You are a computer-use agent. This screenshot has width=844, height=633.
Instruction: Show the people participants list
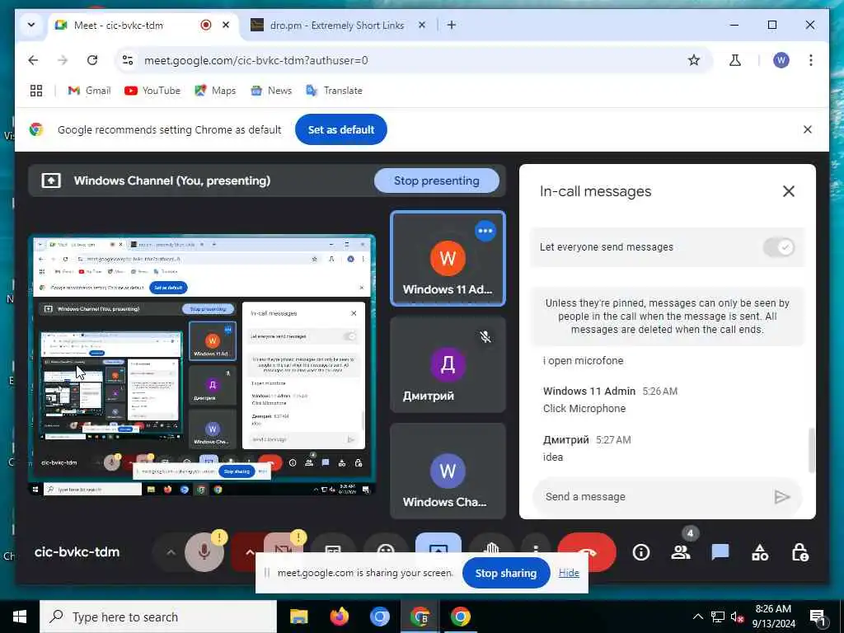click(681, 552)
